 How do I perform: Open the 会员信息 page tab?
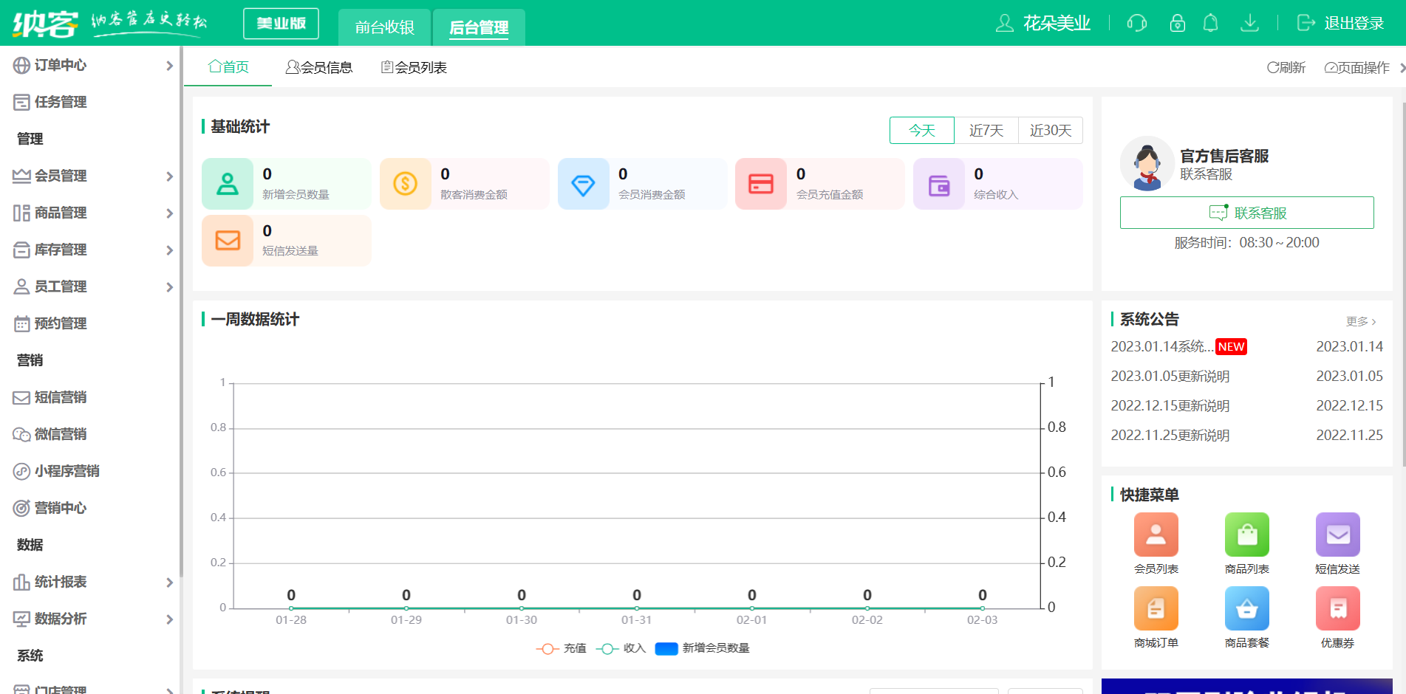pos(319,67)
